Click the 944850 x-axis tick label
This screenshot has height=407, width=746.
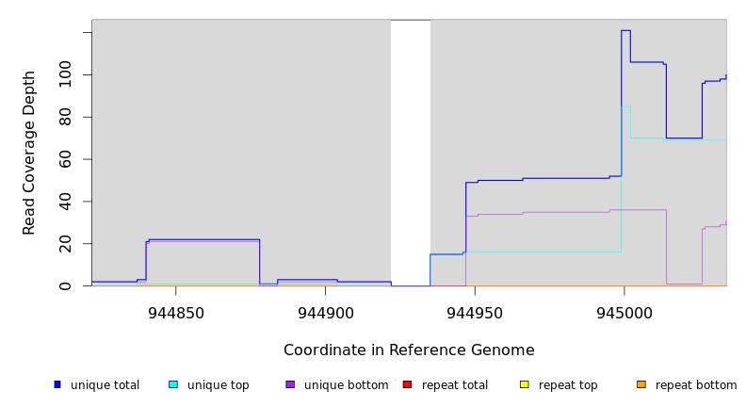[x=176, y=313]
